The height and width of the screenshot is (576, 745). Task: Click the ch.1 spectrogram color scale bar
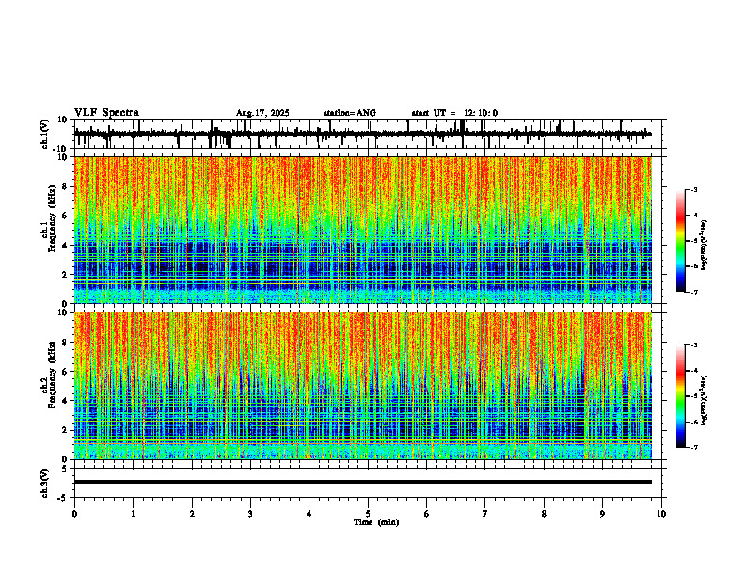pos(681,241)
